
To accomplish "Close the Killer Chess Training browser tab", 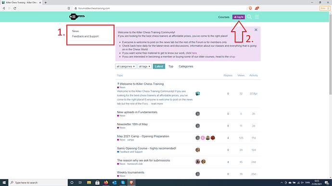I will tap(40, 2).
